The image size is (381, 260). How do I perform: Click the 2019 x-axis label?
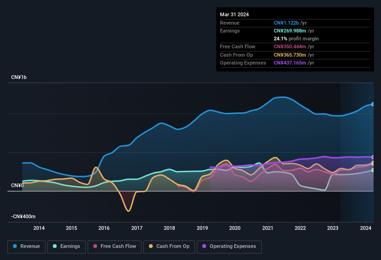(x=202, y=228)
